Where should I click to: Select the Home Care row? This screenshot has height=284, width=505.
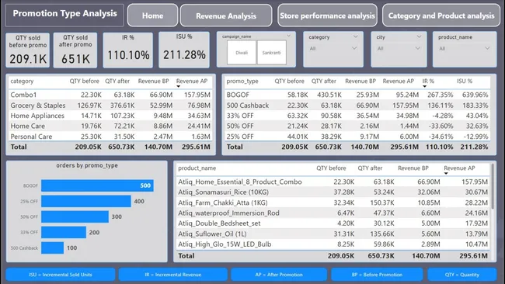[x=110, y=126]
